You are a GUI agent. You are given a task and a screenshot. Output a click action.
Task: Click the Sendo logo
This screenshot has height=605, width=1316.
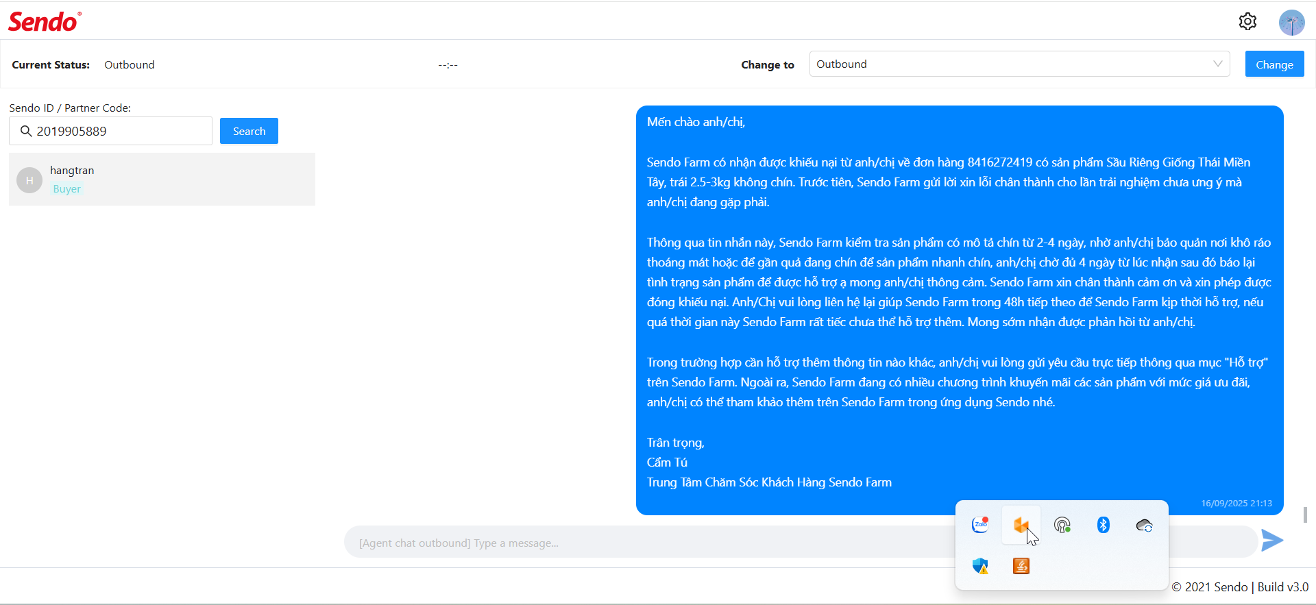pos(45,22)
